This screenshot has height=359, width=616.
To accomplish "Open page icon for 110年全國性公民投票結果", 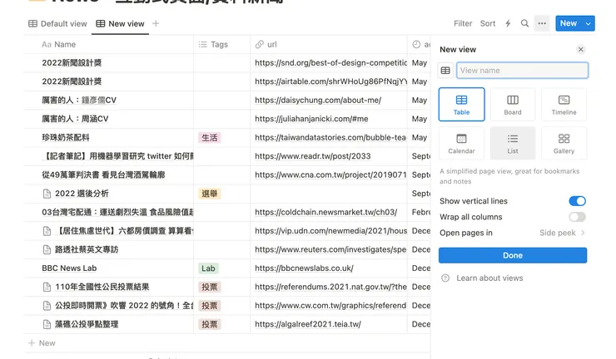I will pos(47,287).
